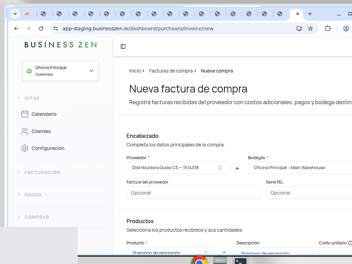This screenshot has width=352, height=264.
Task: Add new provider with plus icon
Action: point(237,168)
